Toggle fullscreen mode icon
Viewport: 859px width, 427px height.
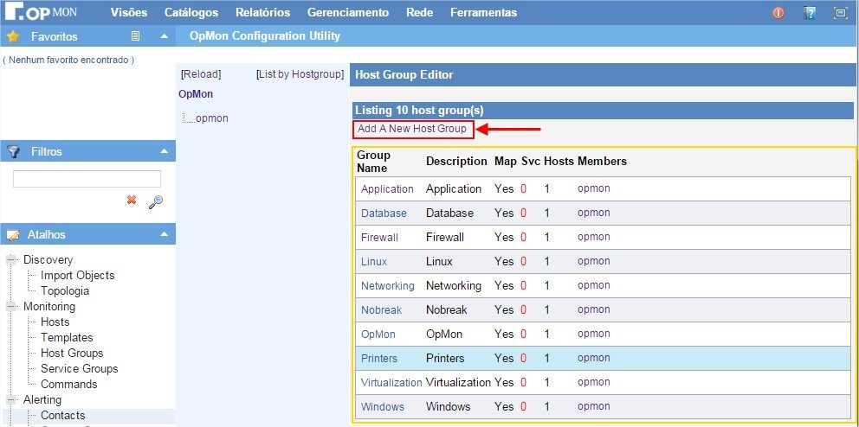tap(840, 13)
